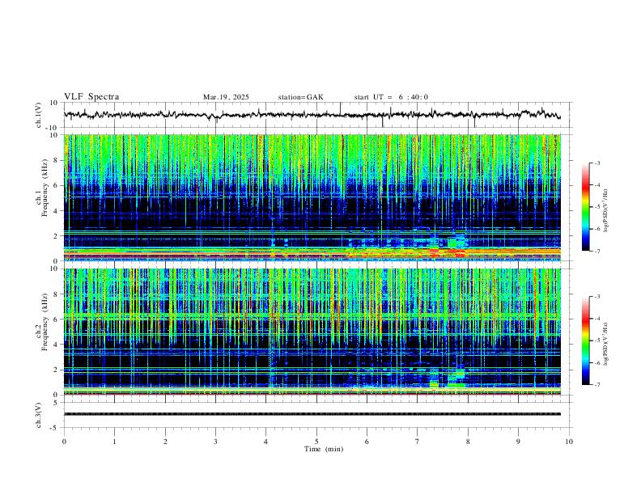Click time axis tick label '7'
641x495 pixels.
point(418,442)
